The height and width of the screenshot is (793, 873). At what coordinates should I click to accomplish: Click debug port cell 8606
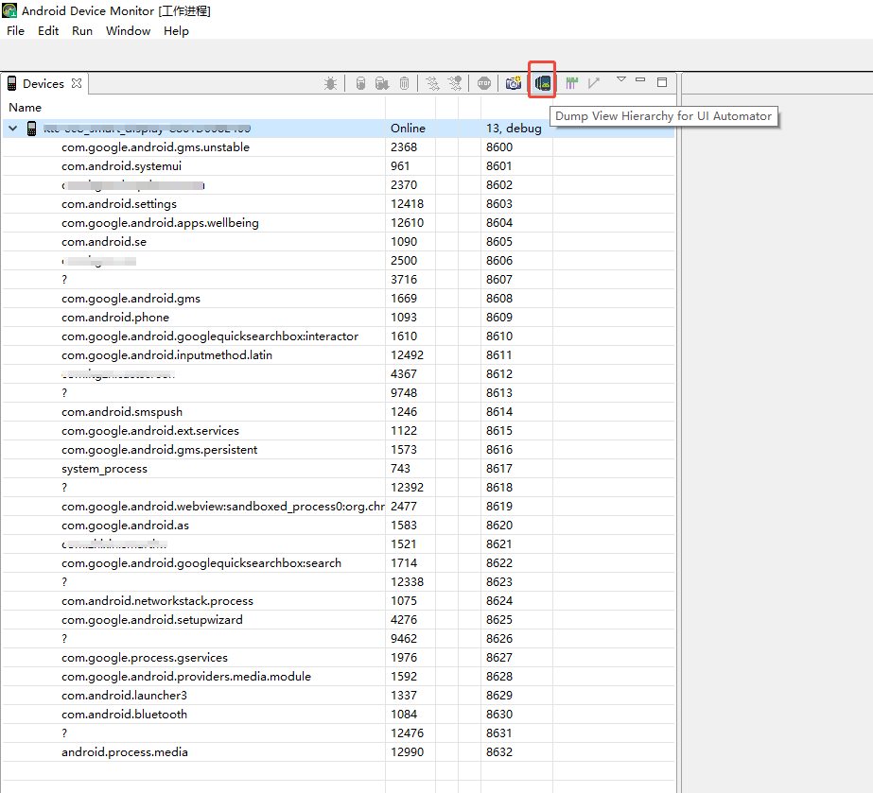click(499, 261)
